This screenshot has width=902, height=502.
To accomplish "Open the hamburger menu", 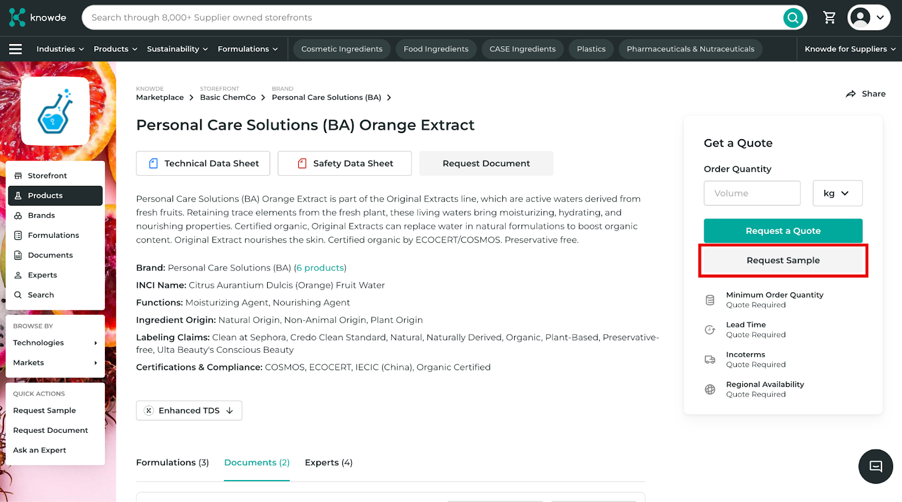I will tap(16, 49).
